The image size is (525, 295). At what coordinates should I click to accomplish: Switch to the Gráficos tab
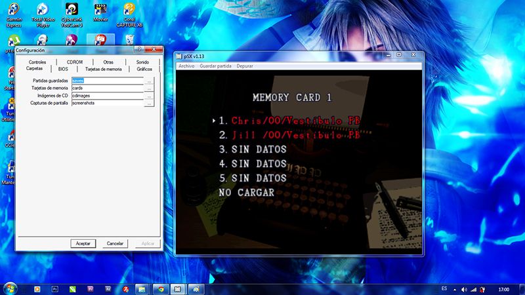click(x=144, y=69)
